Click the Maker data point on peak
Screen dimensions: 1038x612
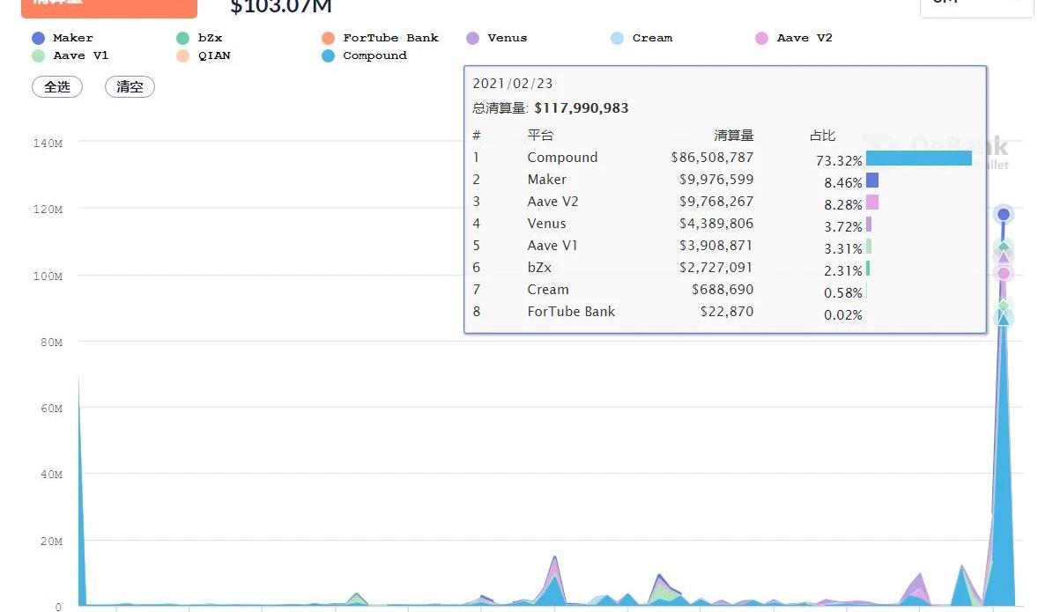[x=1003, y=215]
